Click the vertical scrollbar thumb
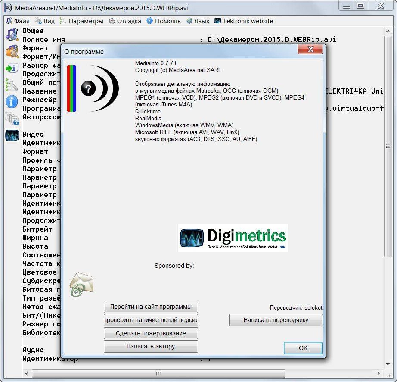Viewport: 397px width, 382px height. click(388, 146)
